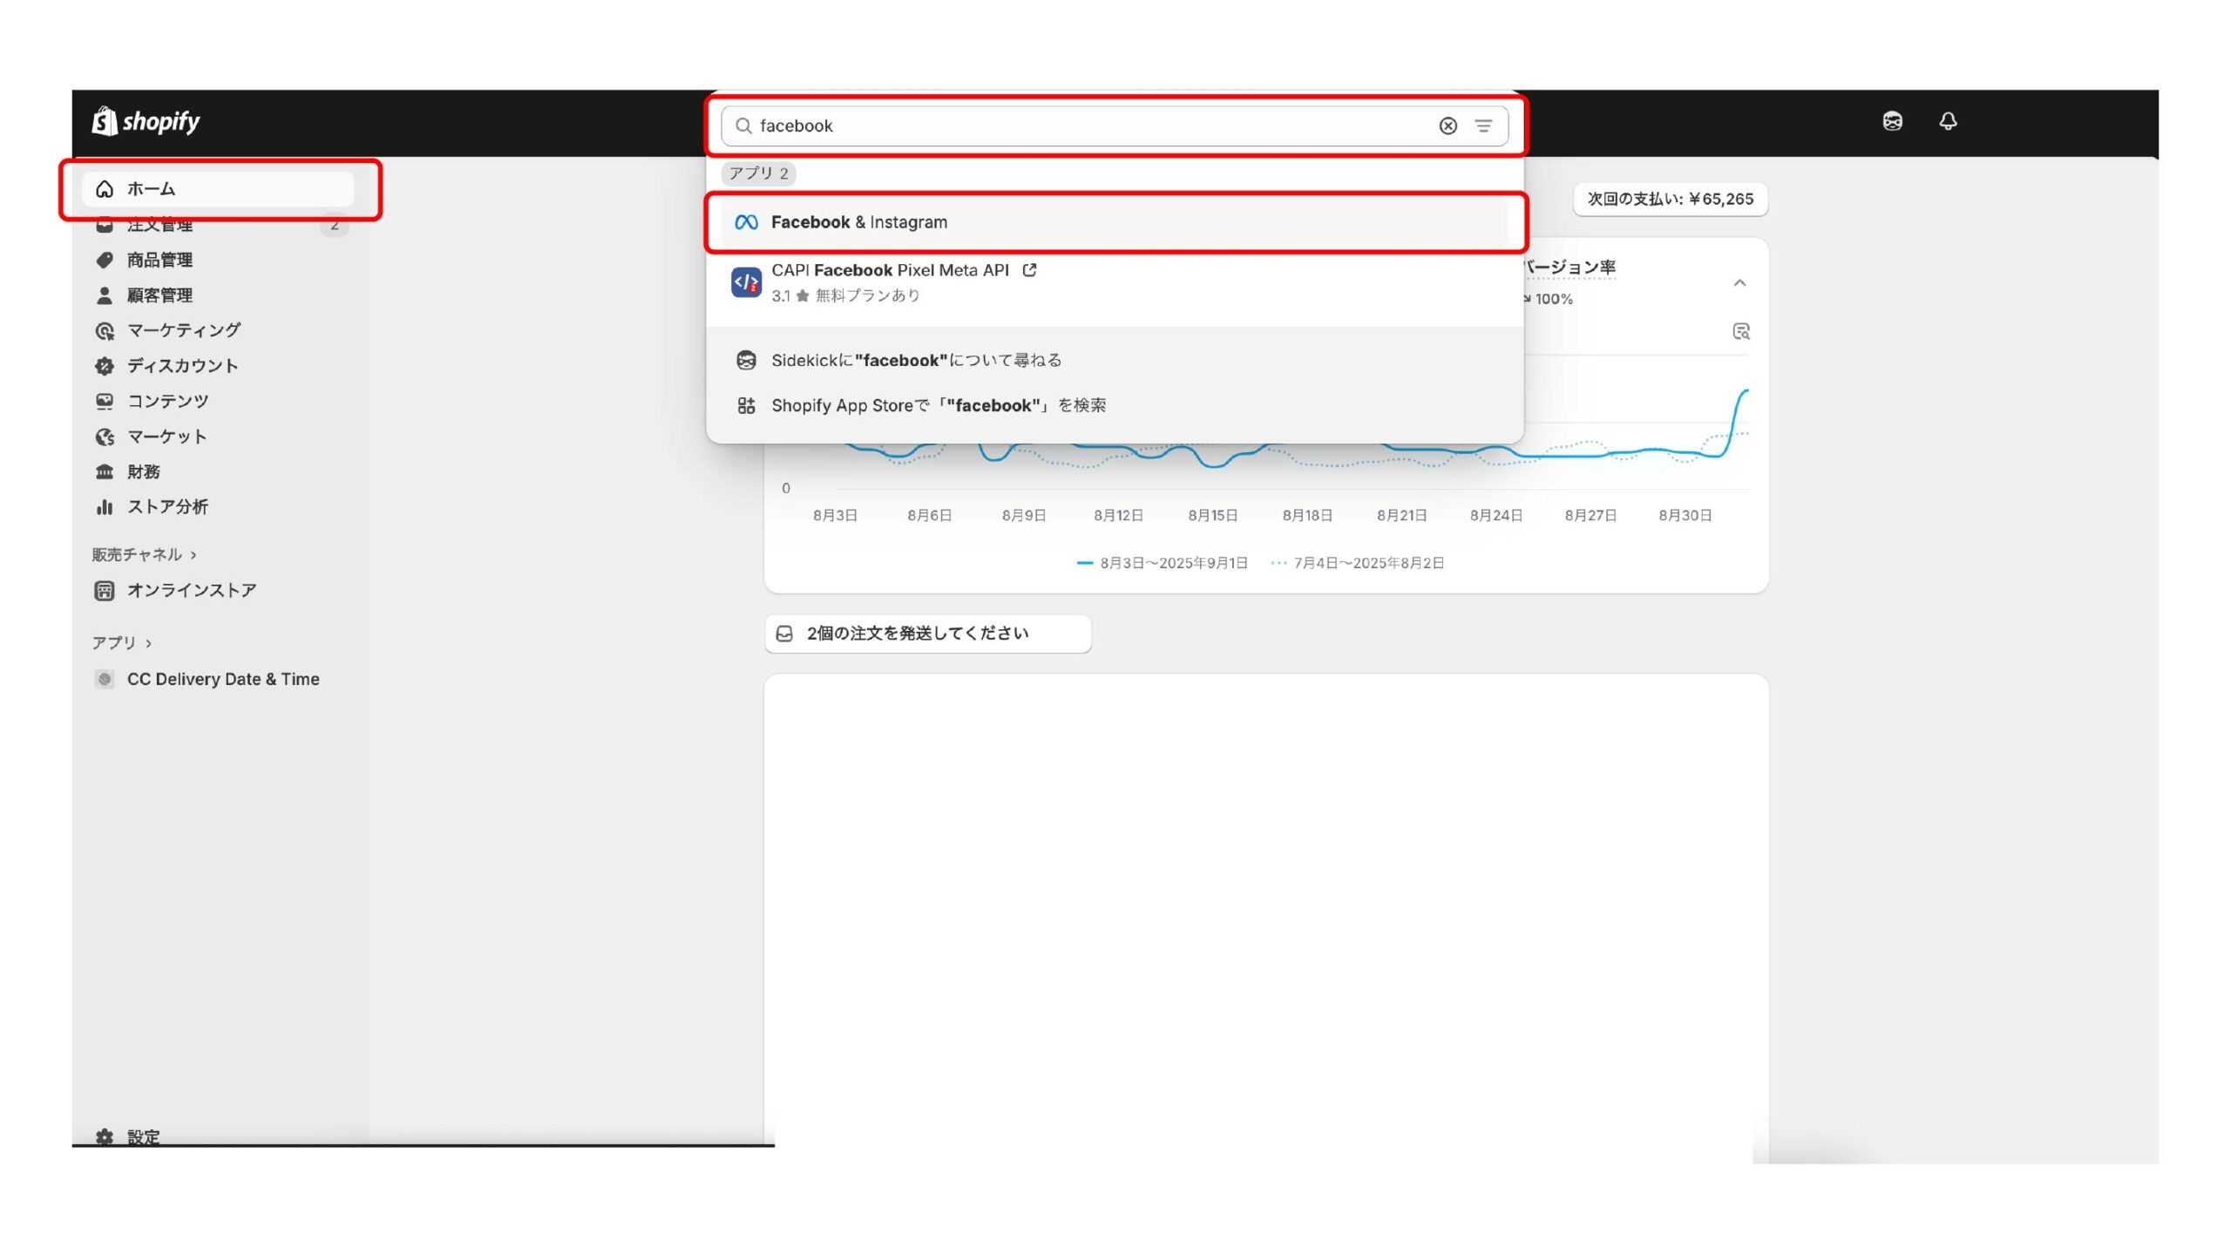Click the 8月30日 axis label
This screenshot has width=2231, height=1254.
pyautogui.click(x=1685, y=516)
